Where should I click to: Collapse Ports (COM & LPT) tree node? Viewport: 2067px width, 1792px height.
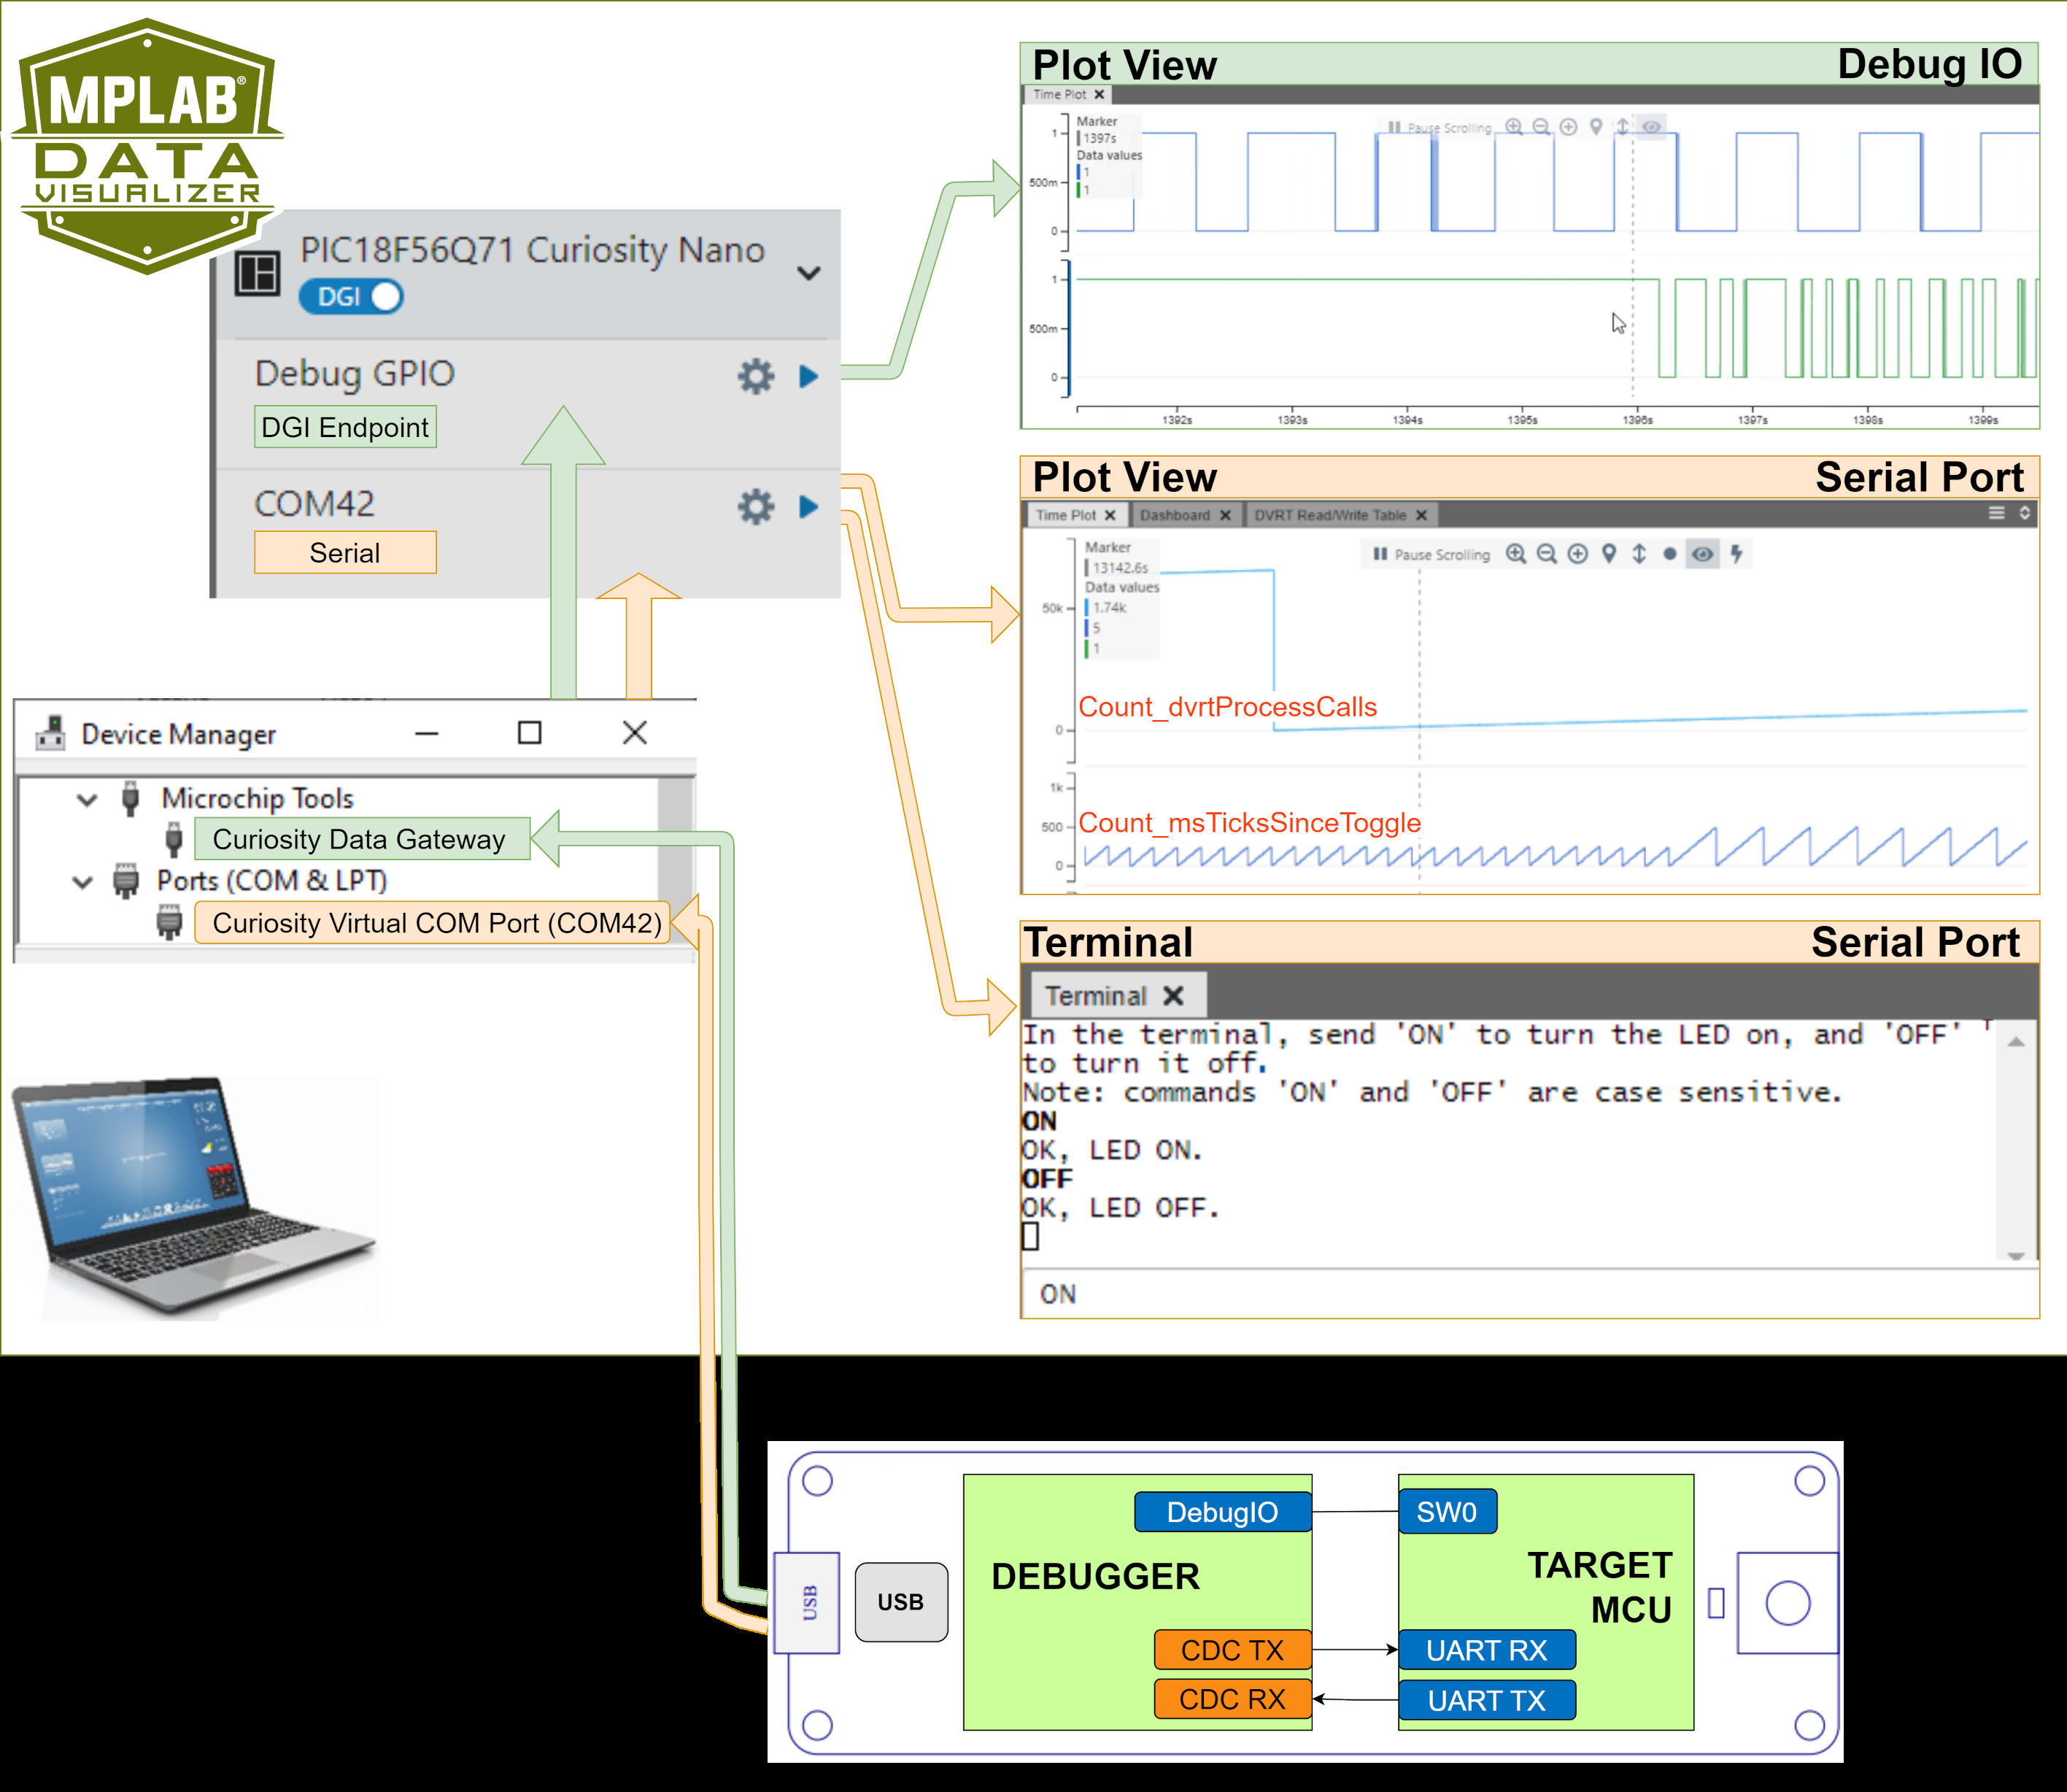point(83,881)
